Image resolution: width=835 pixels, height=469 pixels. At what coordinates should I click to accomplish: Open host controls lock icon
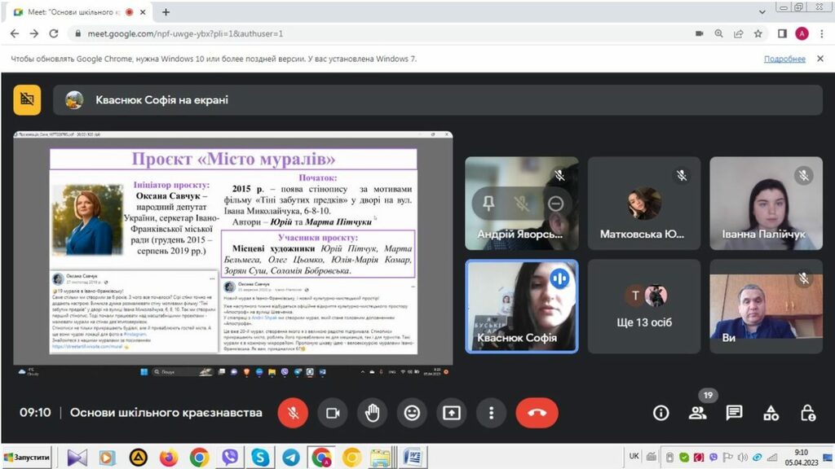point(807,413)
